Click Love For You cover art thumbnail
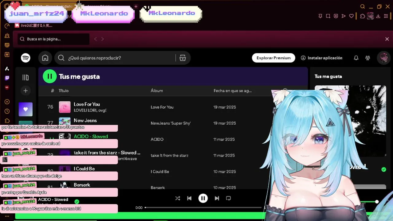The height and width of the screenshot is (221, 393). pyautogui.click(x=65, y=107)
